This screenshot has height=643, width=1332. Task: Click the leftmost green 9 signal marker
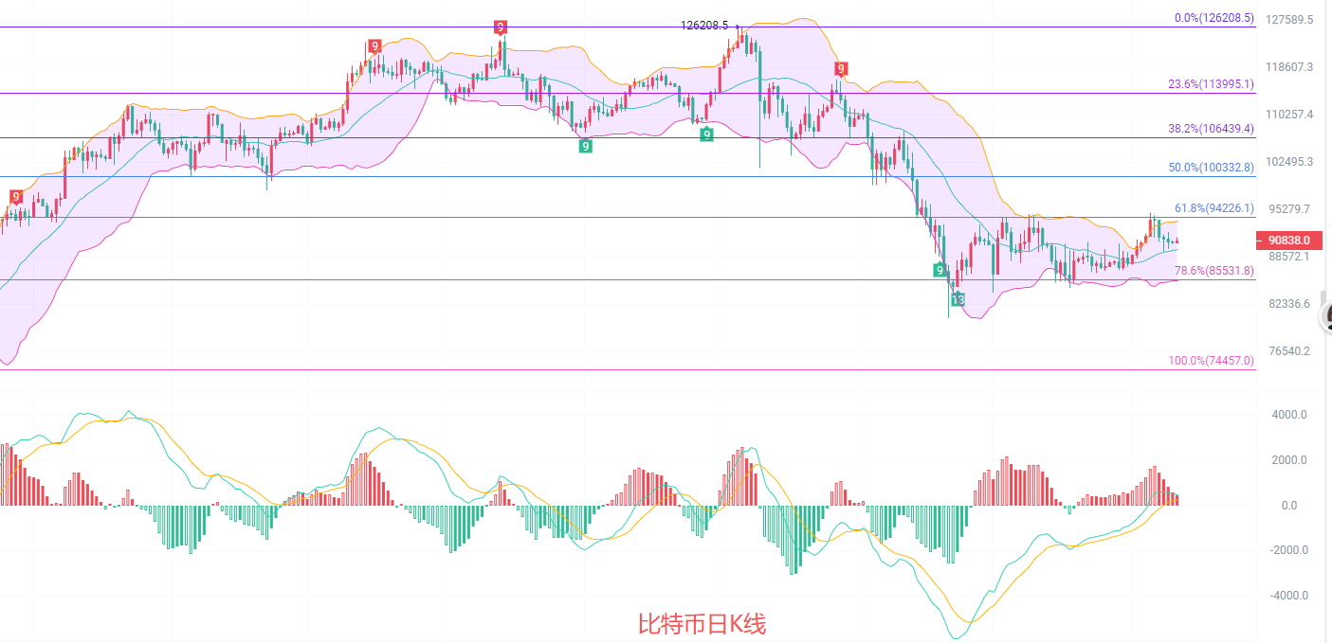click(586, 146)
